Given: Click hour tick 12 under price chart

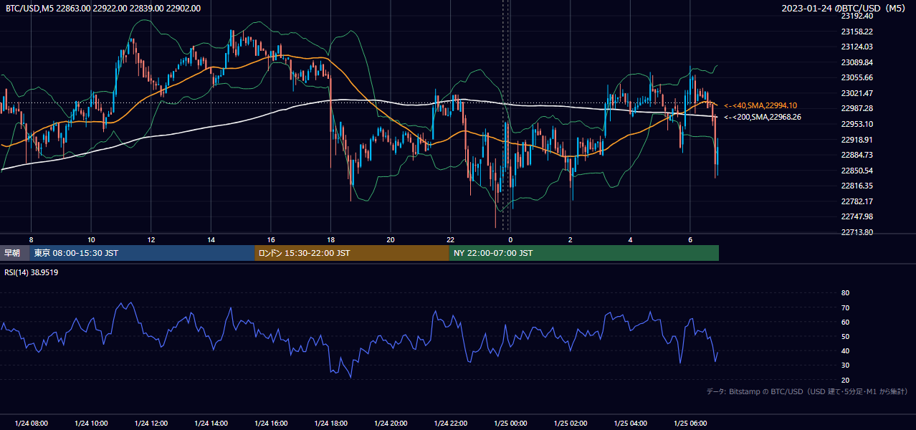Looking at the screenshot, I should point(151,239).
